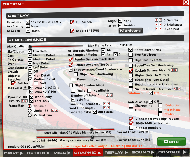Switch to SOUND tab
This screenshot has height=157, width=190.
coord(143,152)
